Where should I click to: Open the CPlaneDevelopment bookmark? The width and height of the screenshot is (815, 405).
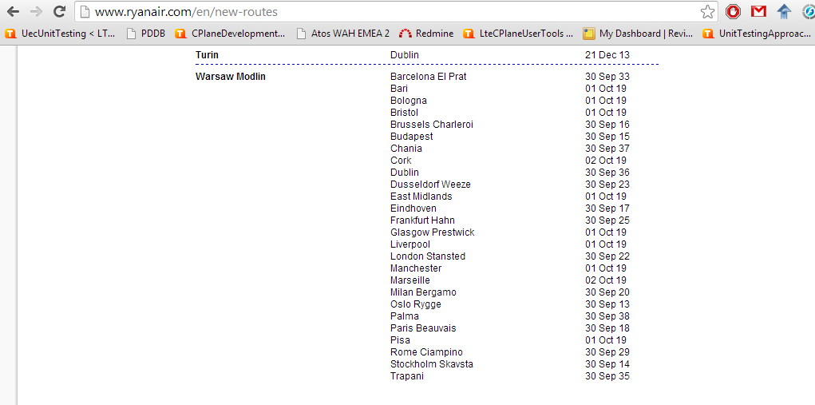click(x=230, y=34)
